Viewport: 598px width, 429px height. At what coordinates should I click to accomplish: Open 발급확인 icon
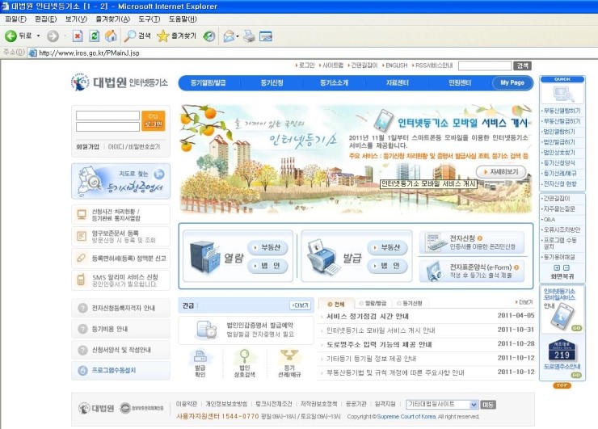(200, 364)
